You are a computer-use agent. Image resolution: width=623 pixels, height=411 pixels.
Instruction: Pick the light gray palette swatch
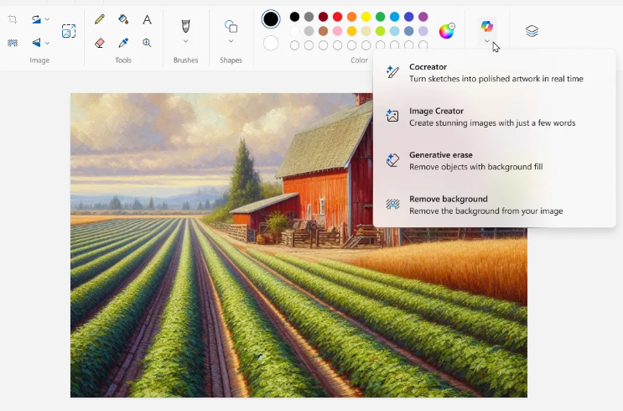pos(309,31)
